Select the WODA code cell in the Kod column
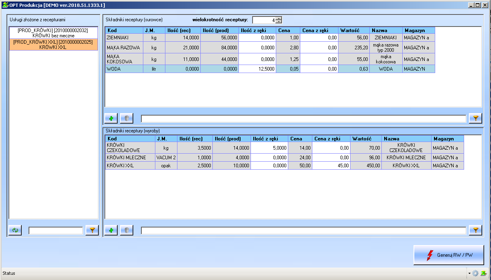This screenshot has height=280, width=491. pyautogui.click(x=124, y=69)
